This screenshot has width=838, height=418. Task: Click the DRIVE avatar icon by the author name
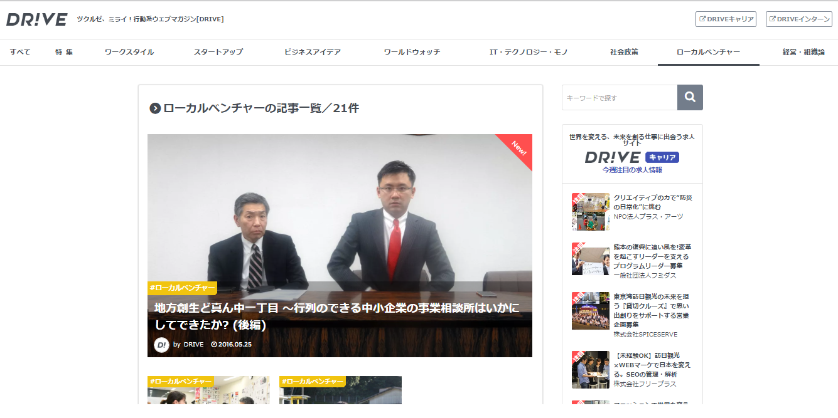[x=161, y=345]
